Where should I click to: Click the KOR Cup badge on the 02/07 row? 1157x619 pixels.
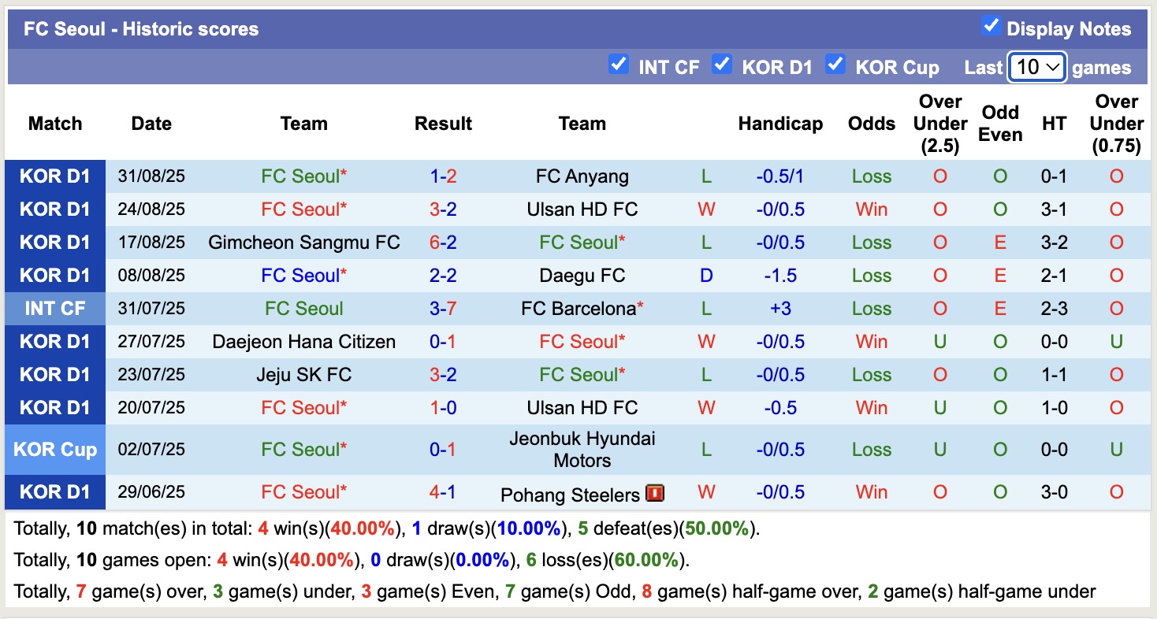[x=55, y=449]
